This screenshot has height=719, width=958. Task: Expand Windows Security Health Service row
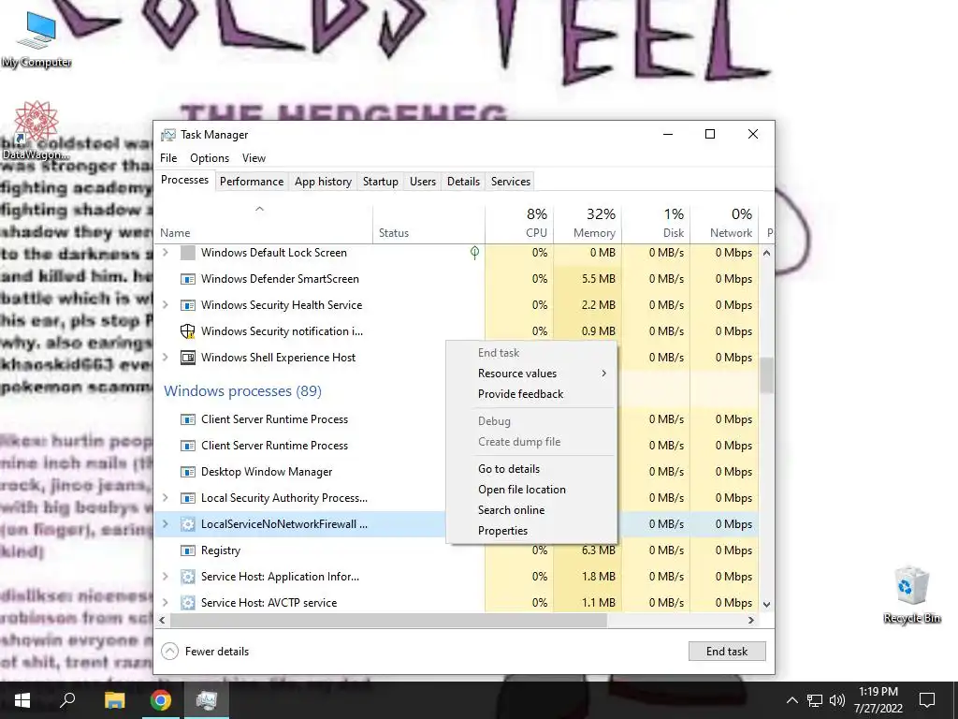(165, 305)
